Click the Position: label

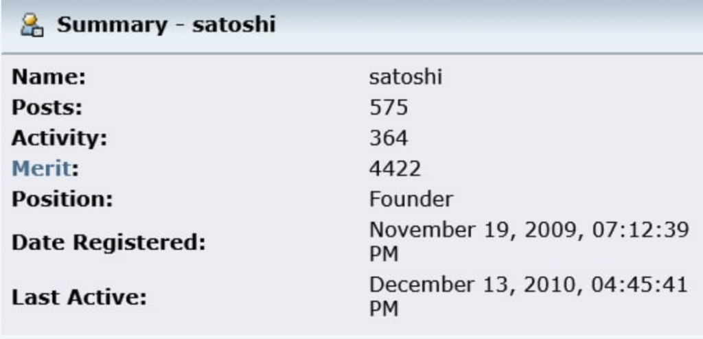click(x=62, y=199)
